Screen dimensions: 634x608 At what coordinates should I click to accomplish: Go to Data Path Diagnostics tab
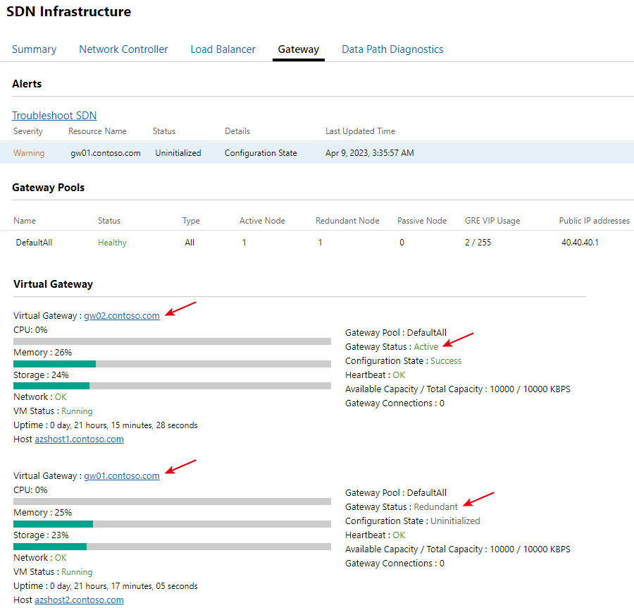pos(392,49)
